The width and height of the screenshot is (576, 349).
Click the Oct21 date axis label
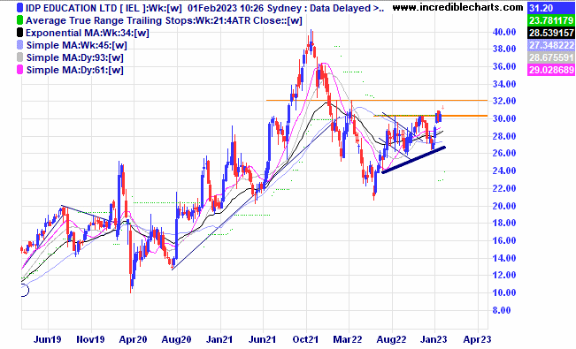pos(305,339)
